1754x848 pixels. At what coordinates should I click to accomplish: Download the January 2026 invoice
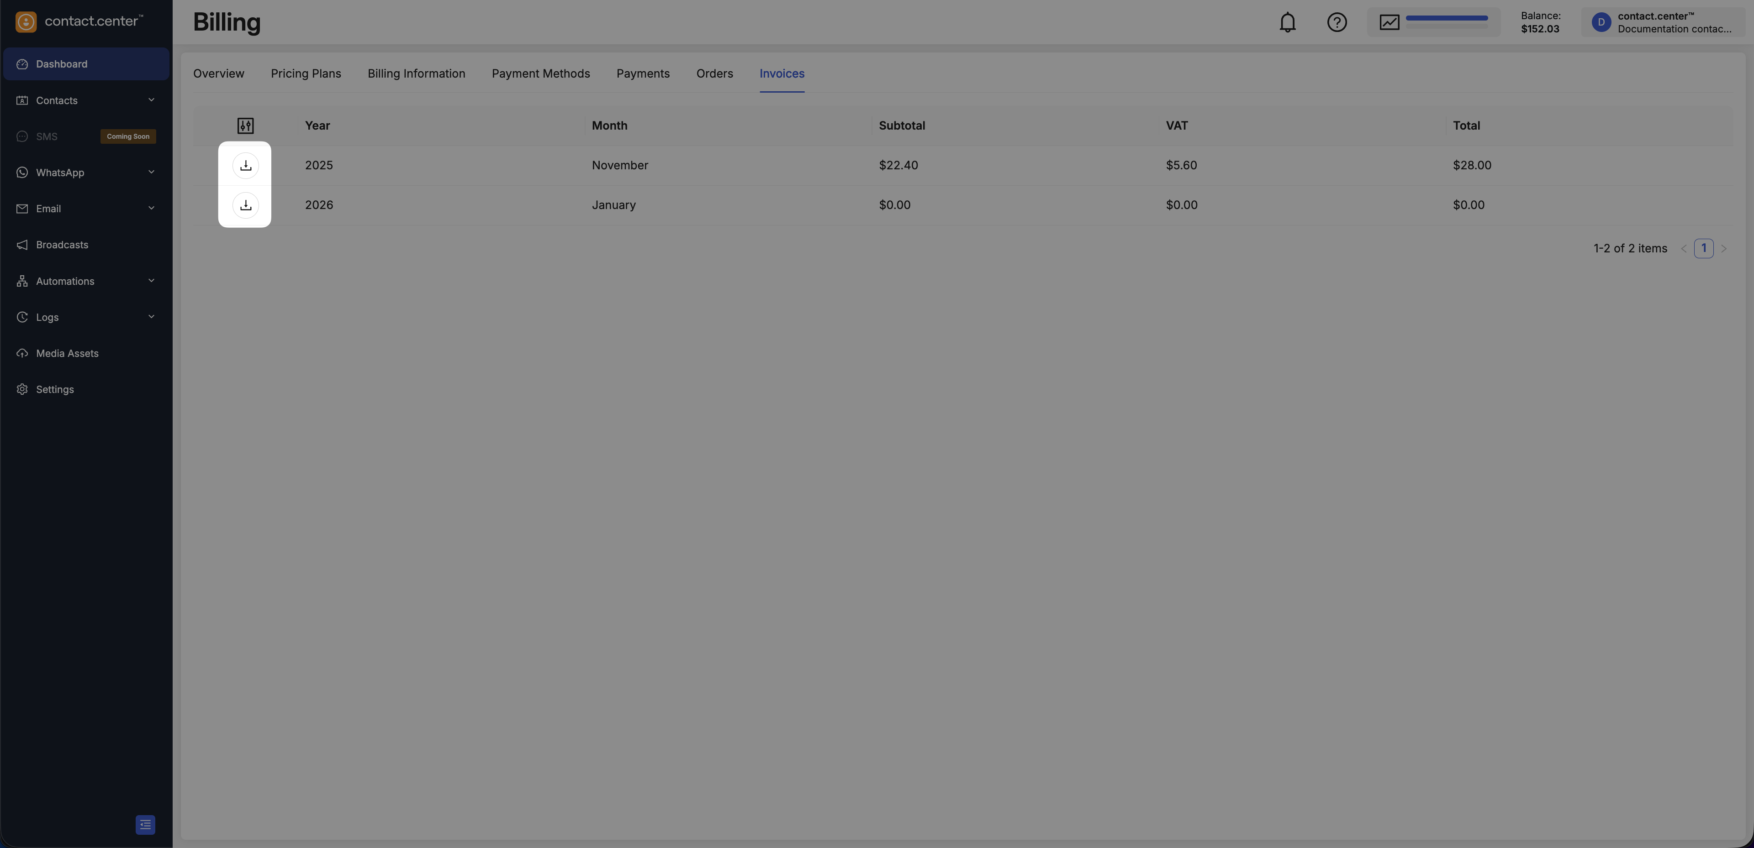245,205
